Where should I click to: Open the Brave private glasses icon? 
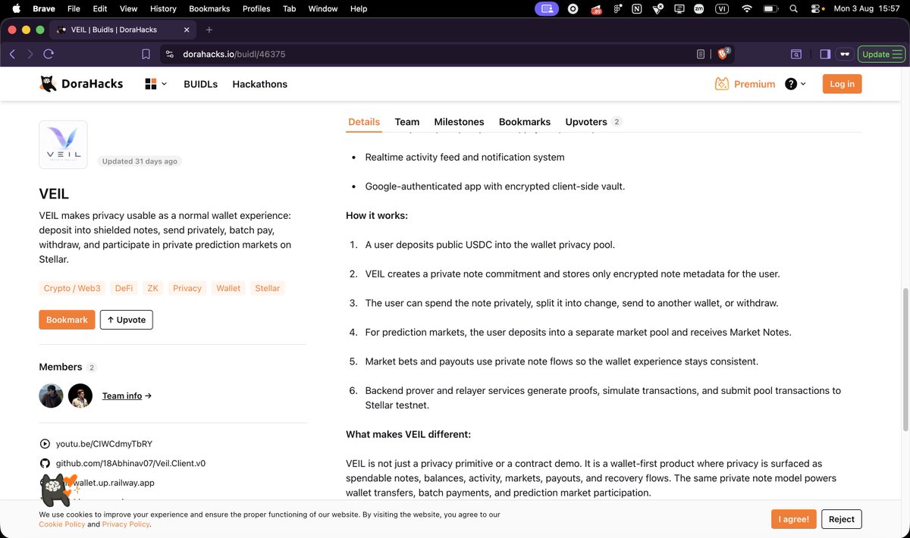[x=844, y=54]
